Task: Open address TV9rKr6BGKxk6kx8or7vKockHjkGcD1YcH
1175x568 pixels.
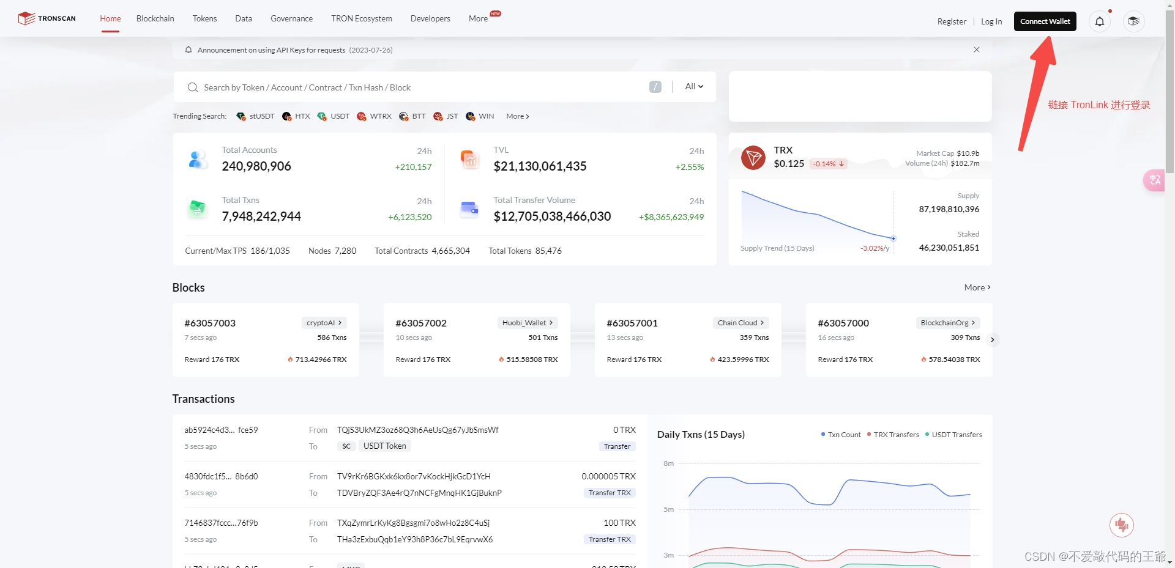Action: [x=414, y=476]
